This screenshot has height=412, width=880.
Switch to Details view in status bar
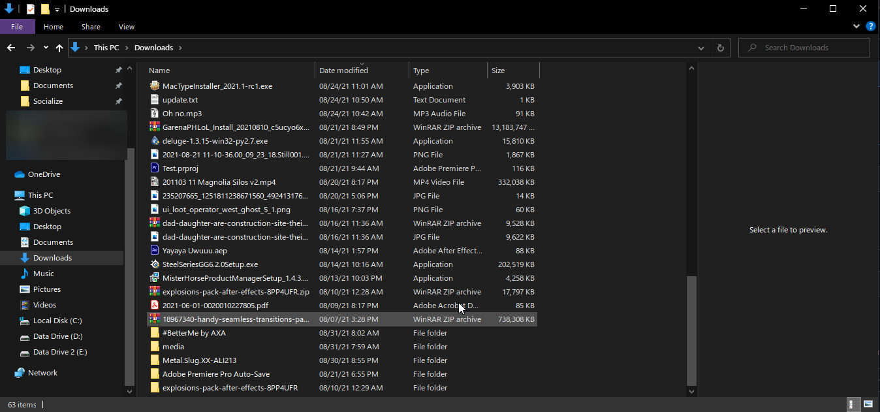[853, 404]
